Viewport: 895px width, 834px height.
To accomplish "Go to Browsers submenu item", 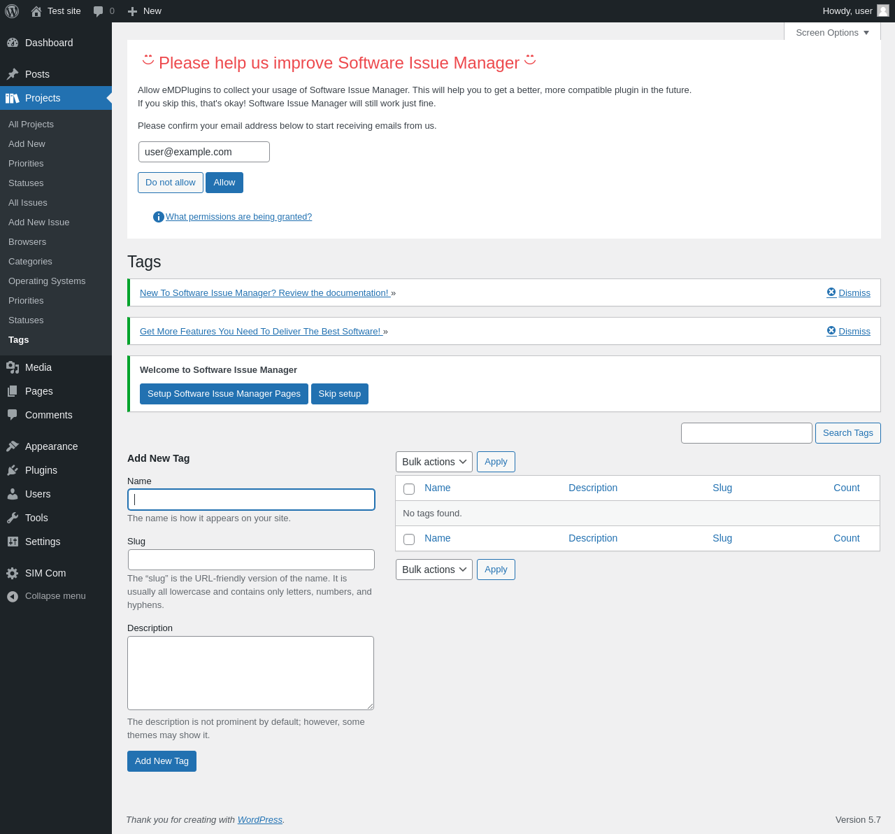I will coord(27,241).
